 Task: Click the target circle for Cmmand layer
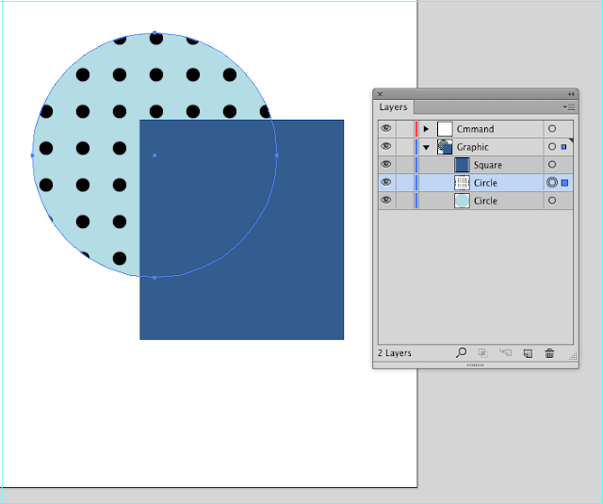coord(552,129)
